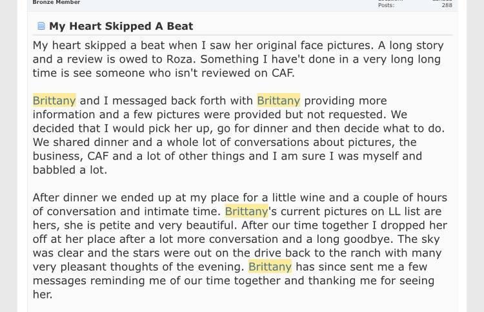Click highlighted Brittany before "has since sent"

(x=270, y=267)
